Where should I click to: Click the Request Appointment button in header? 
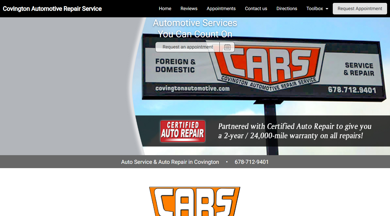(x=360, y=9)
